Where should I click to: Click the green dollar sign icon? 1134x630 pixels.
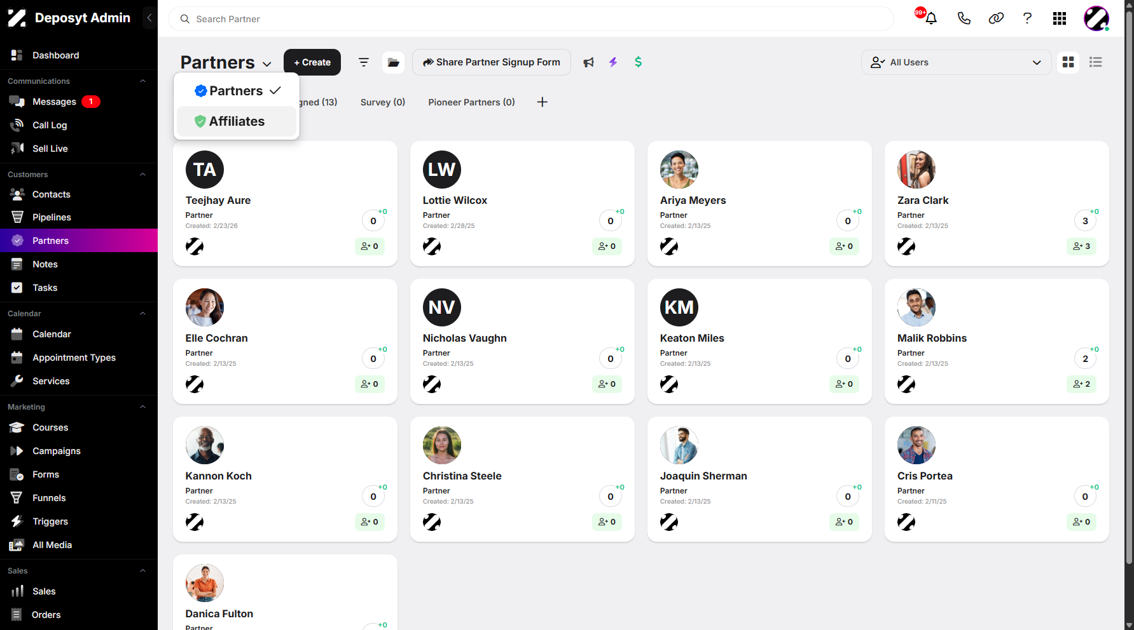pos(638,62)
